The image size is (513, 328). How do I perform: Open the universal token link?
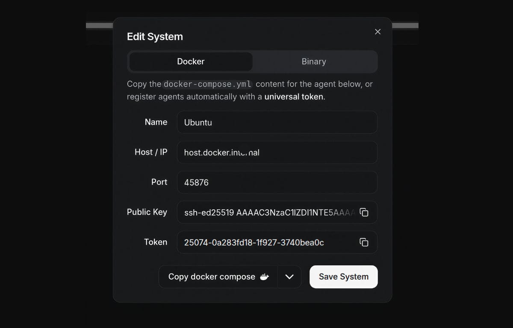click(294, 97)
